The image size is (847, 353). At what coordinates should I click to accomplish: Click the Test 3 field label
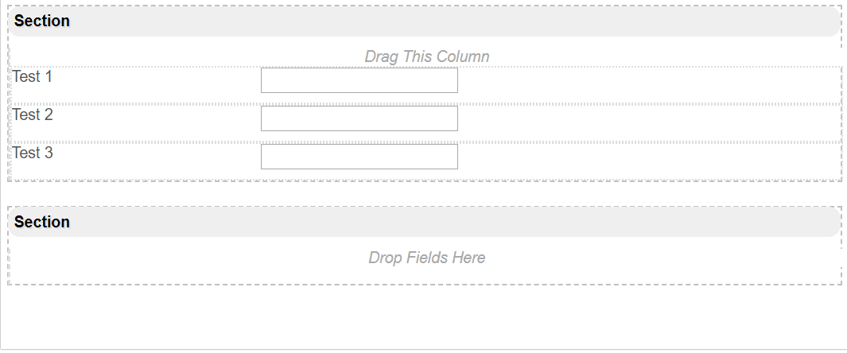coord(33,153)
